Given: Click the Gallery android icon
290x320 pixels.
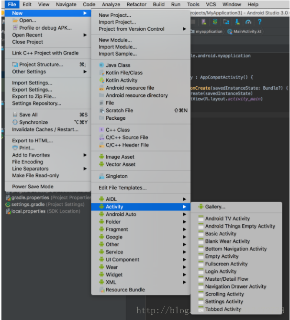Looking at the screenshot, I should pos(201,206).
